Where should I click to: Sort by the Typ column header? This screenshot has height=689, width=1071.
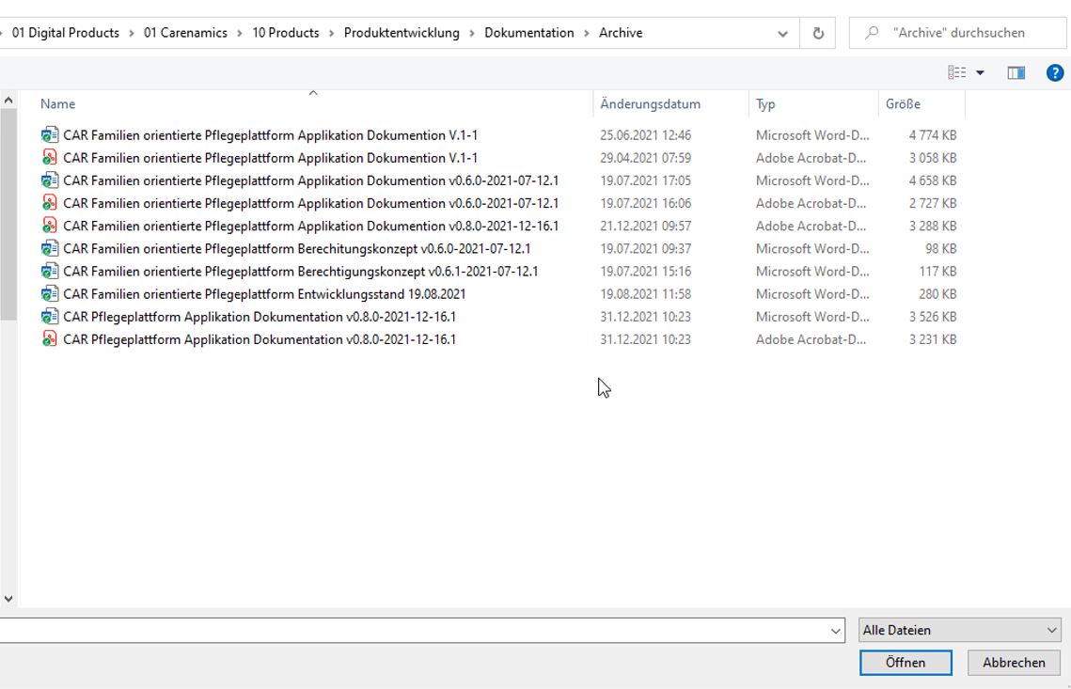[765, 104]
